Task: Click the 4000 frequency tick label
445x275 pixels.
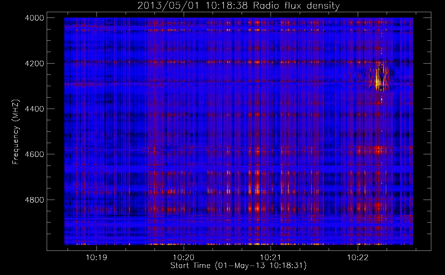Action: pos(34,18)
